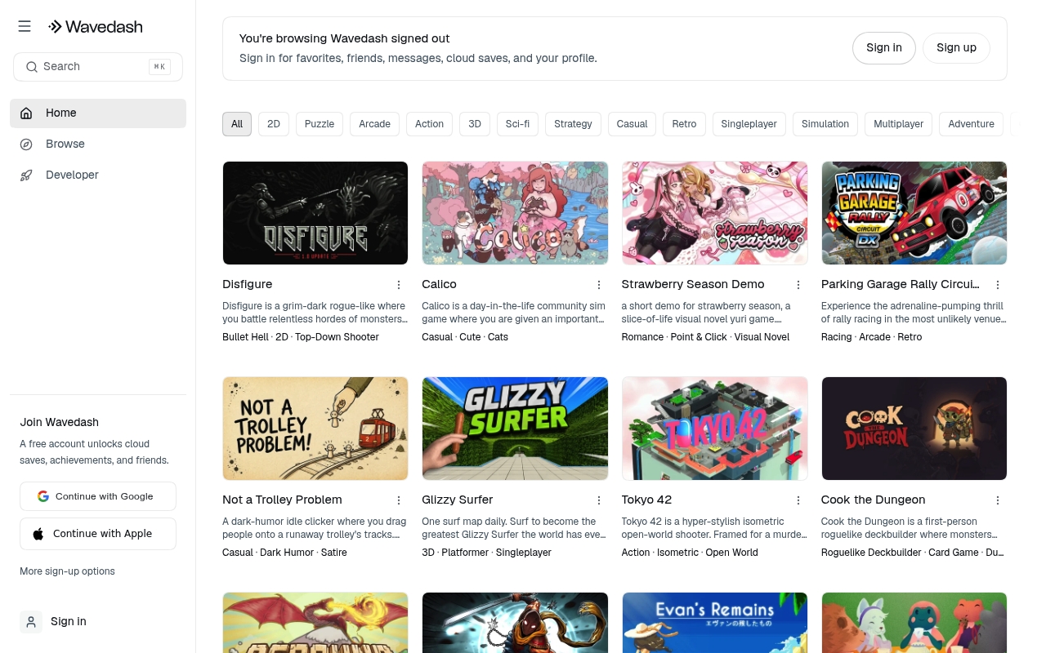Open the Strawberry Season Demo options menu
This screenshot has height=653, width=1046.
pyautogui.click(x=798, y=285)
